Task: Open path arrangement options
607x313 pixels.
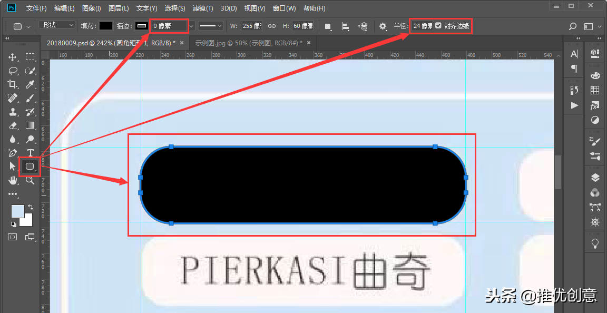Action: (x=363, y=26)
